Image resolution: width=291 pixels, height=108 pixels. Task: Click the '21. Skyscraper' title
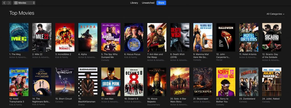[x=201, y=99]
